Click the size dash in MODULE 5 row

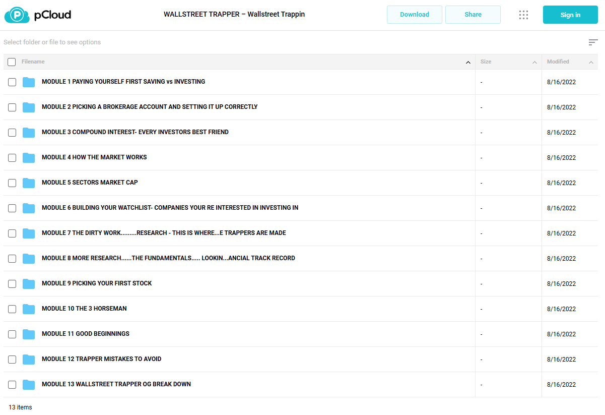482,183
